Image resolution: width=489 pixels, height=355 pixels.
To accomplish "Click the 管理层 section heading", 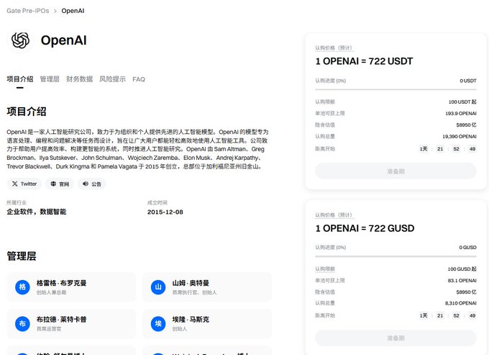I will tap(22, 256).
